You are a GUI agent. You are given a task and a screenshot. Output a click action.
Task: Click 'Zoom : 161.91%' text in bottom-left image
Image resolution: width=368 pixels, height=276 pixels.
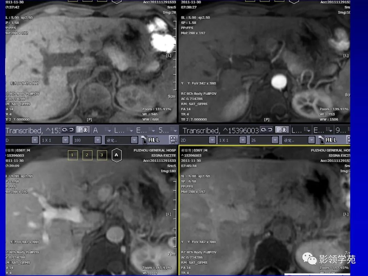click(156, 268)
